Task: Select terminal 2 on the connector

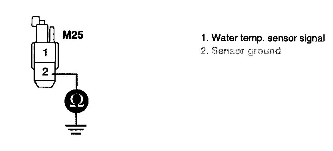Action: click(45, 72)
